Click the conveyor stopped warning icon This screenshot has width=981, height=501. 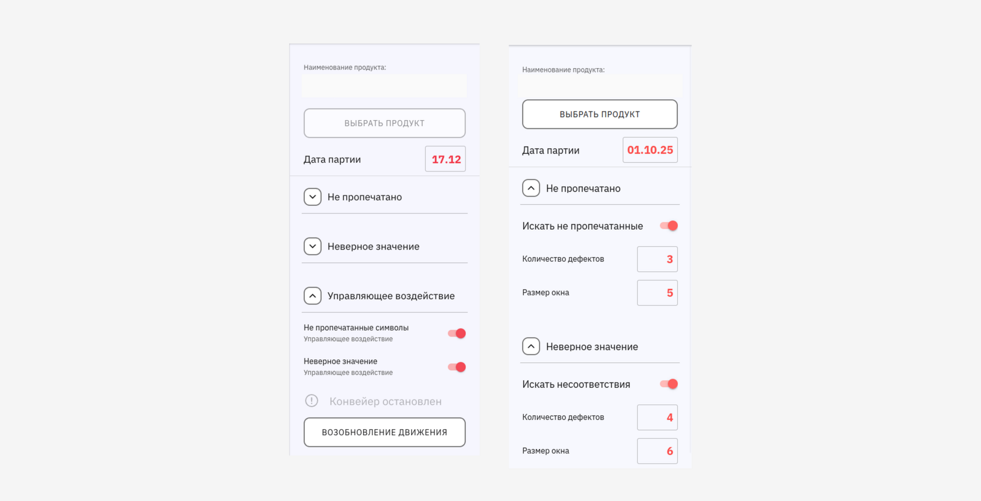(312, 401)
